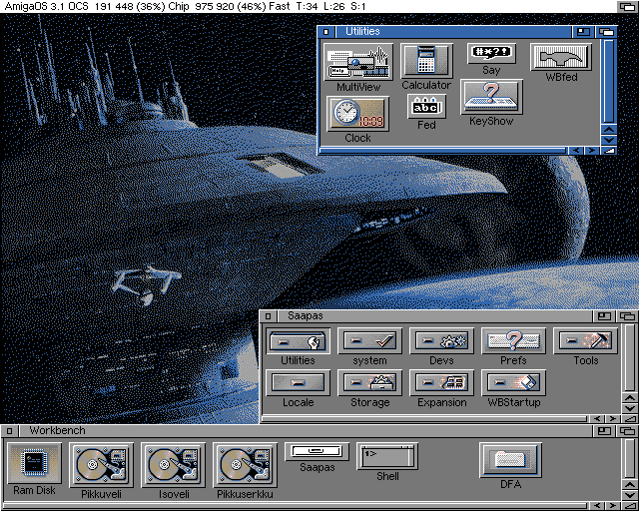Select the DFA folder icon
The width and height of the screenshot is (639, 511).
tap(510, 460)
